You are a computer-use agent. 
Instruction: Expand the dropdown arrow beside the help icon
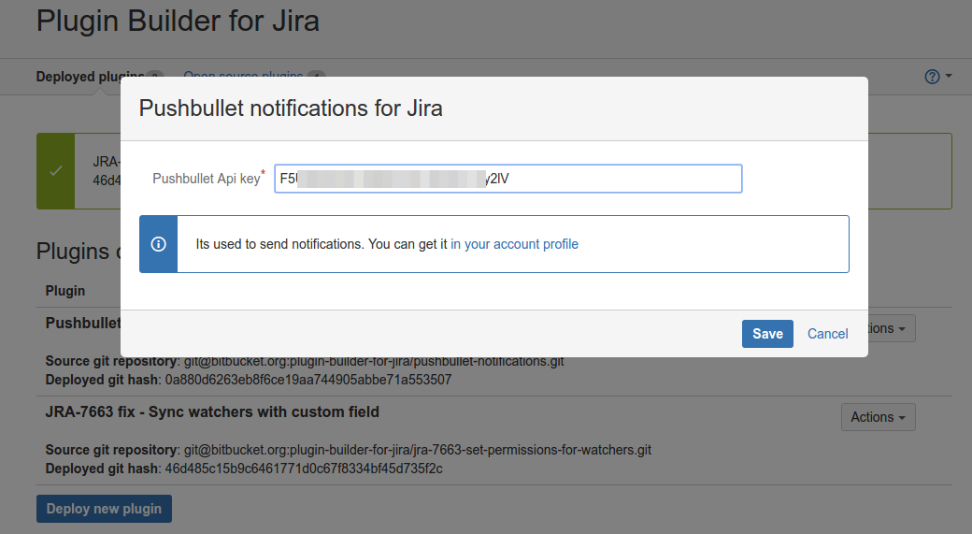pyautogui.click(x=949, y=77)
